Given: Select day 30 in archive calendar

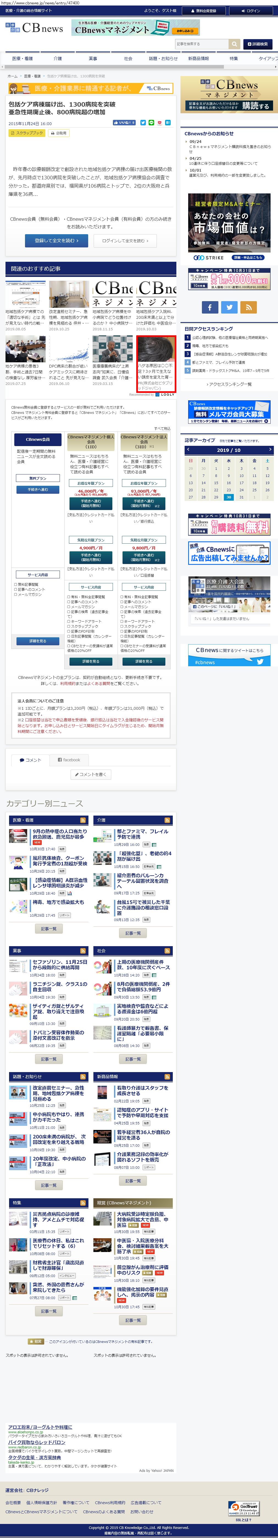Looking at the screenshot, I should click(x=229, y=497).
